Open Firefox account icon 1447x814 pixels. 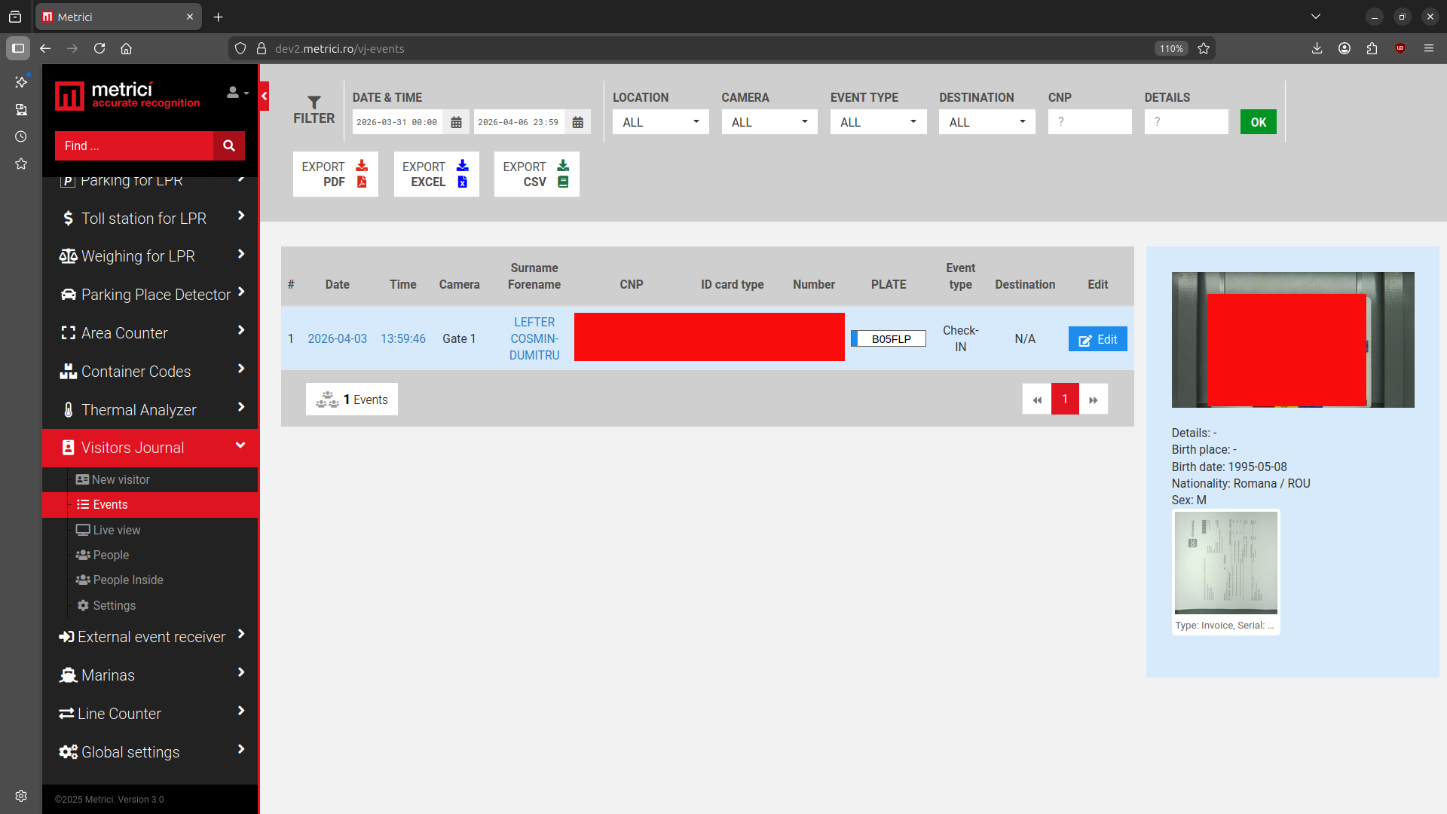click(x=1345, y=48)
